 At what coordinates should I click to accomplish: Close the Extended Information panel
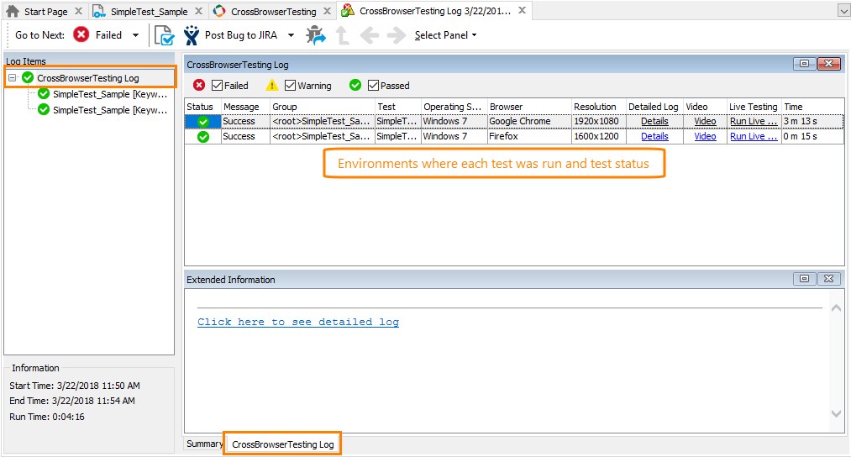829,278
